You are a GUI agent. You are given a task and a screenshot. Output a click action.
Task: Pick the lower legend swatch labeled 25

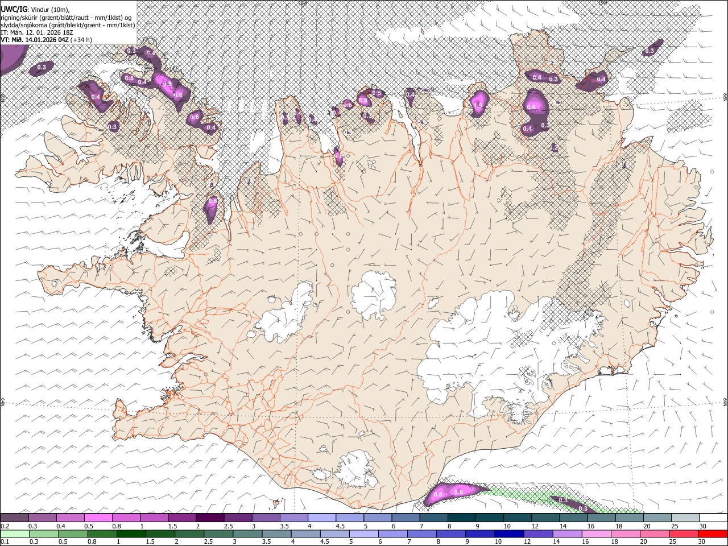tap(683, 534)
